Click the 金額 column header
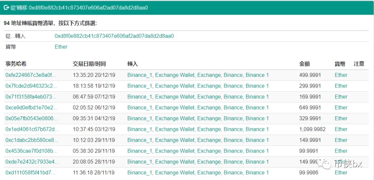The width and height of the screenshot is (374, 180). pos(304,64)
